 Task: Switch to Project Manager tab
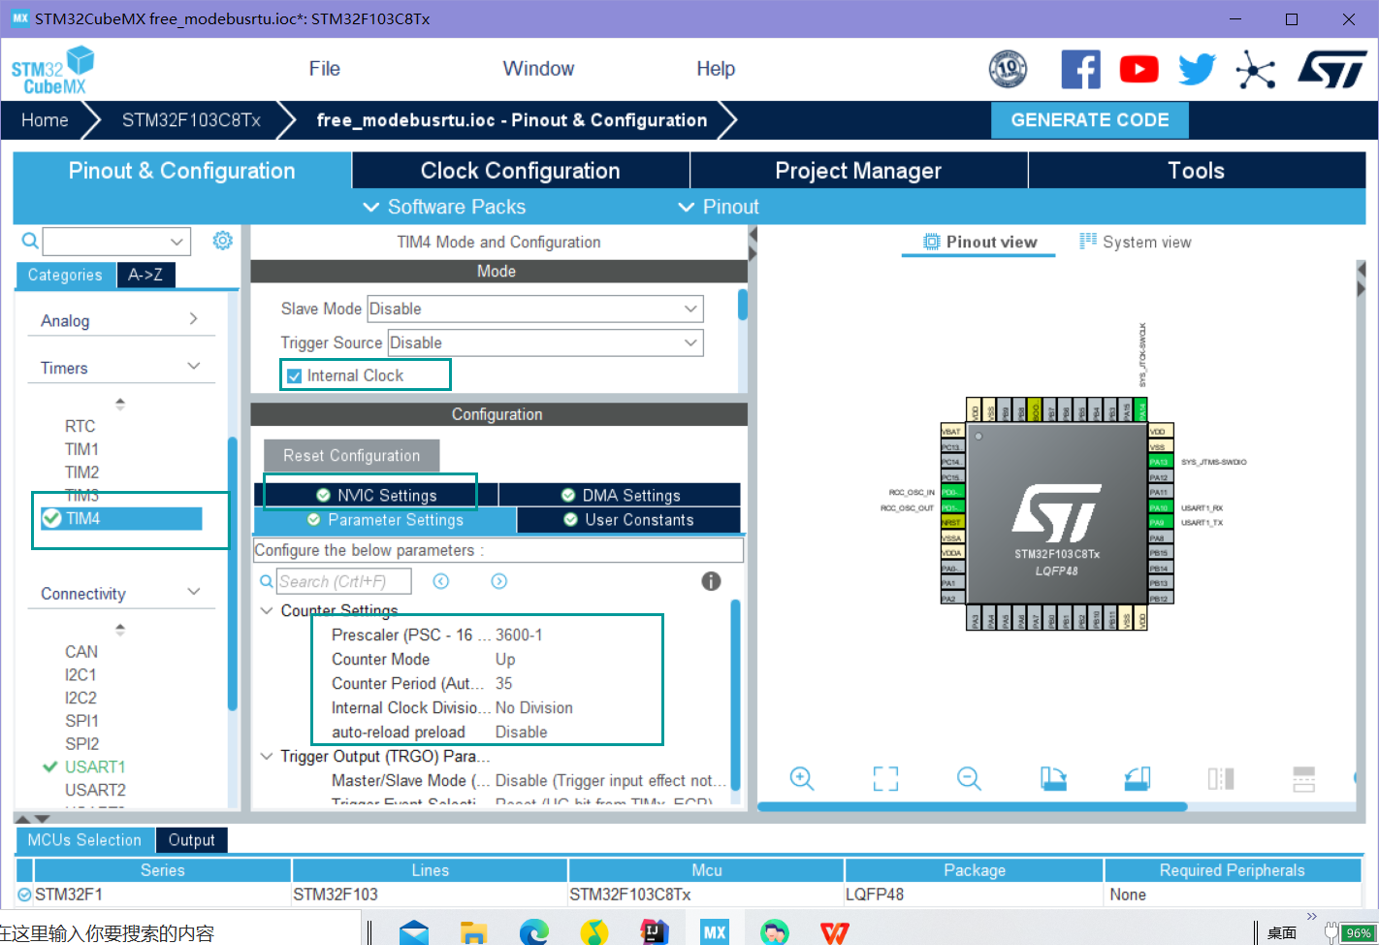(858, 171)
